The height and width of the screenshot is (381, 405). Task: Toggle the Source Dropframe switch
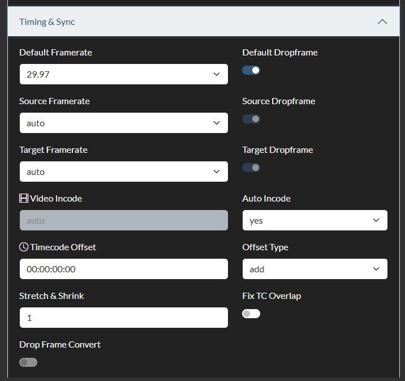click(251, 119)
